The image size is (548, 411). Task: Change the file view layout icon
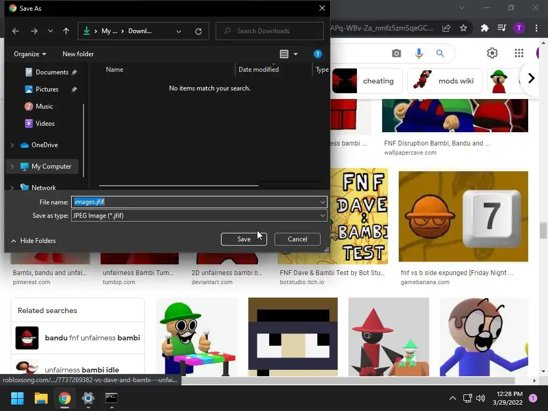(284, 54)
